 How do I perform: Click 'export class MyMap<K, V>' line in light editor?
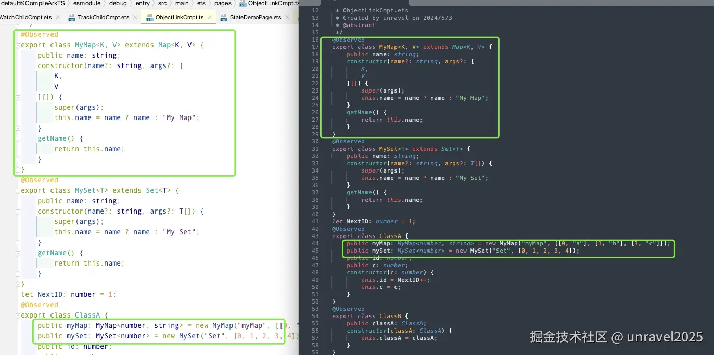click(112, 45)
